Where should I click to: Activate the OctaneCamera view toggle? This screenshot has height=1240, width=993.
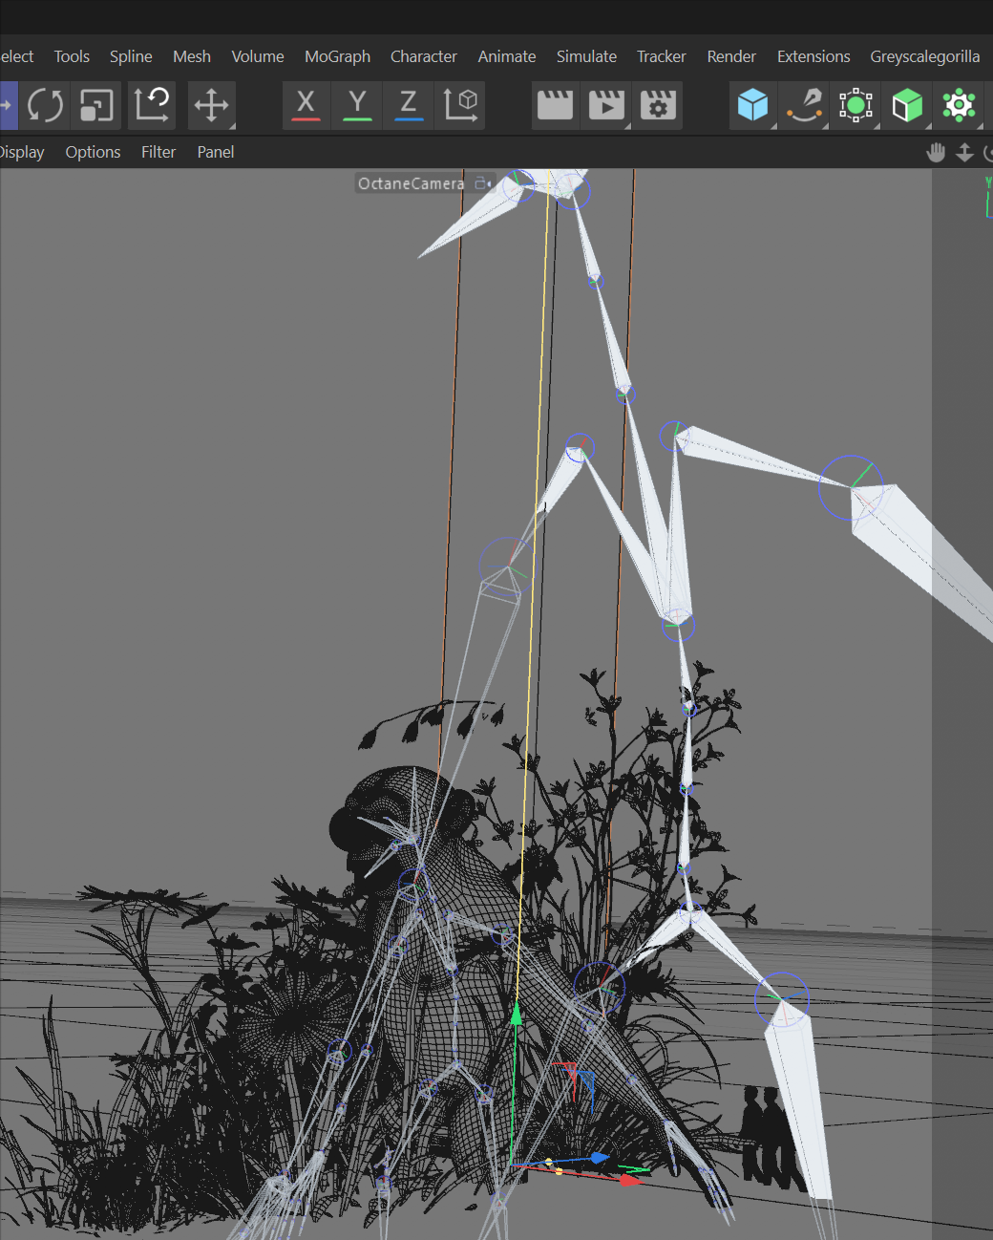pos(481,183)
